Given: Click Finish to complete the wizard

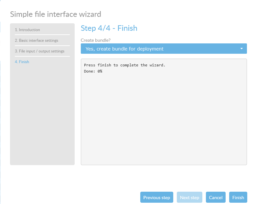Looking at the screenshot, I should [238, 198].
